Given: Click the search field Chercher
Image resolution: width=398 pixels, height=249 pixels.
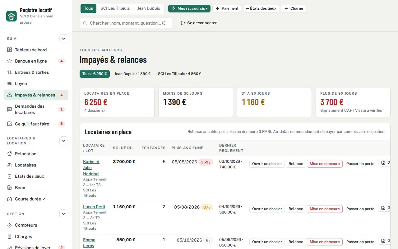Looking at the screenshot, I should [x=126, y=23].
